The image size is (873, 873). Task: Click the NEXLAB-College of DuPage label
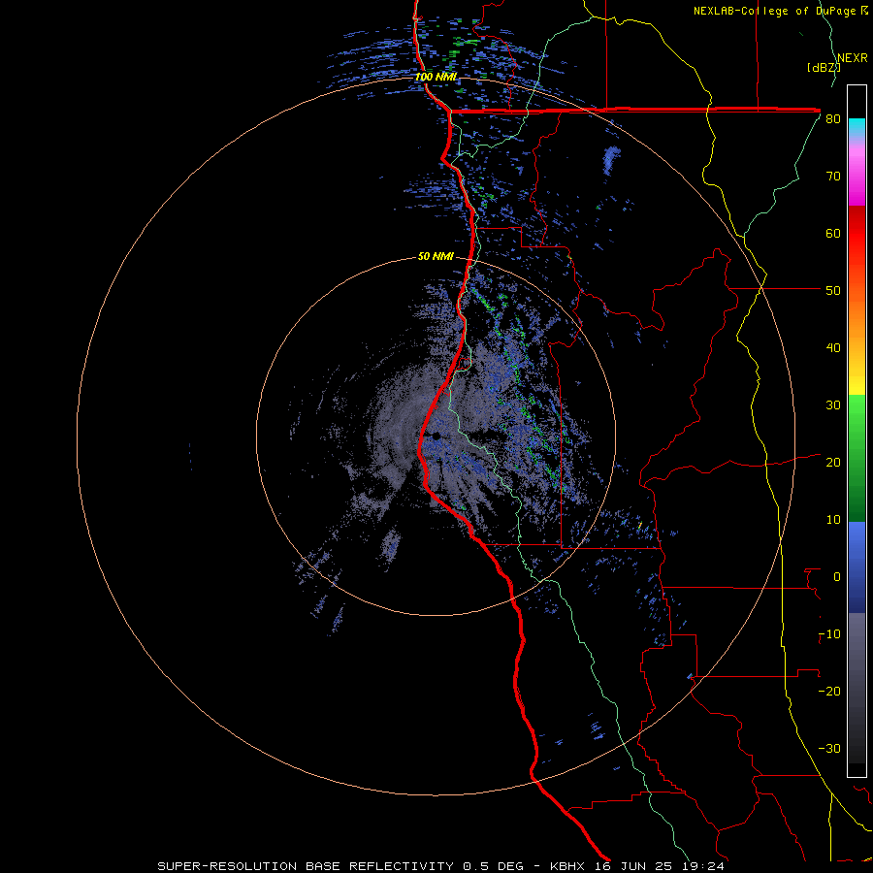780,11
